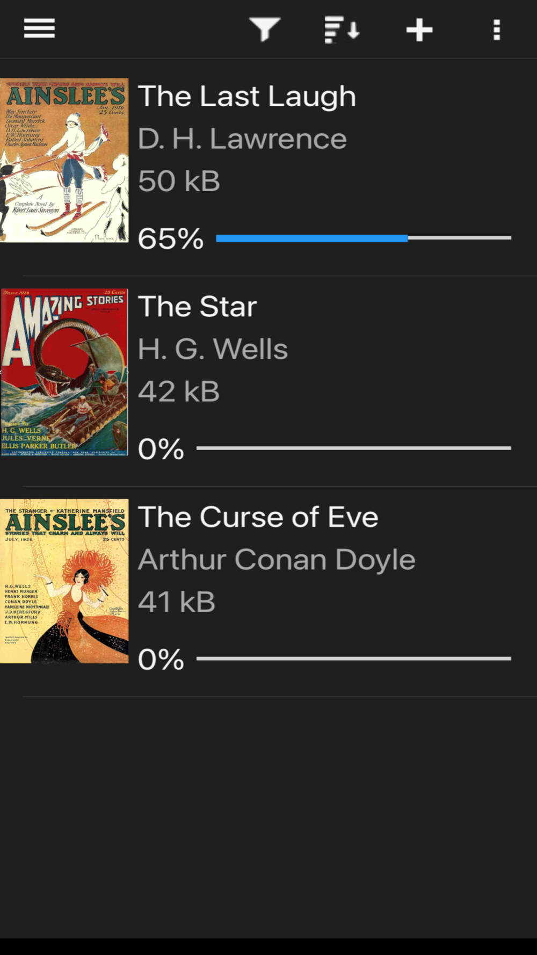Open The Curse of Eve cover
Image resolution: width=537 pixels, height=955 pixels.
pos(64,581)
